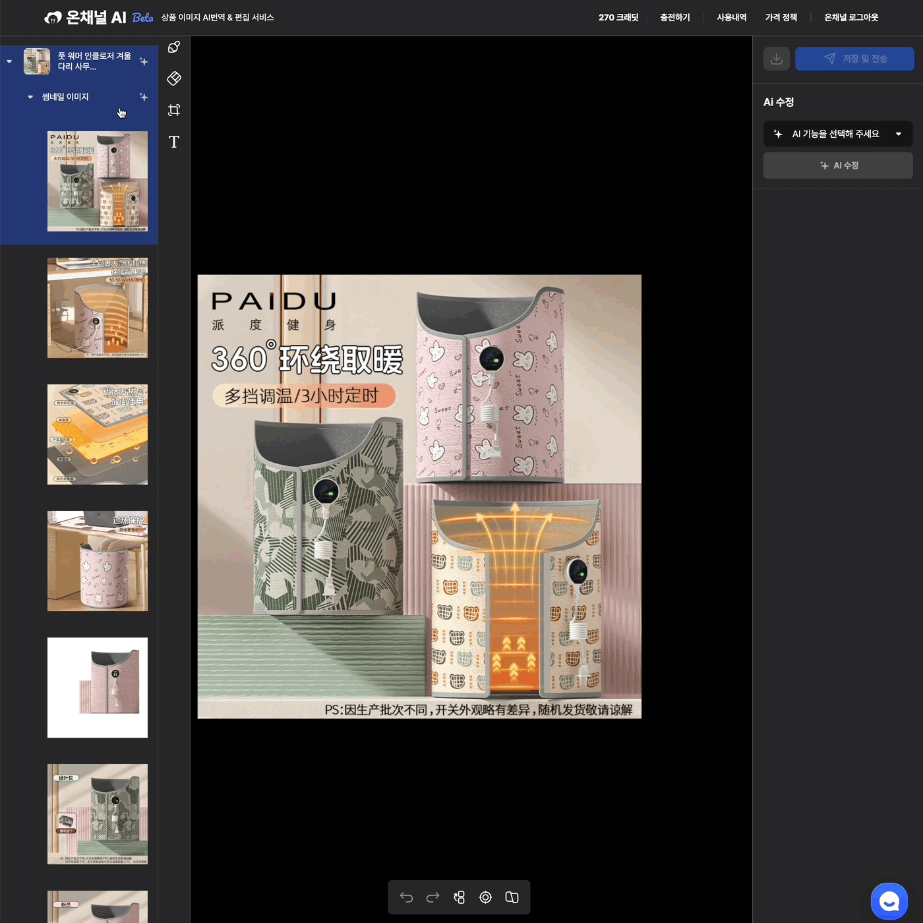The width and height of the screenshot is (923, 923).
Task: Select the pink warmer under desk thumbnail
Action: 98,561
